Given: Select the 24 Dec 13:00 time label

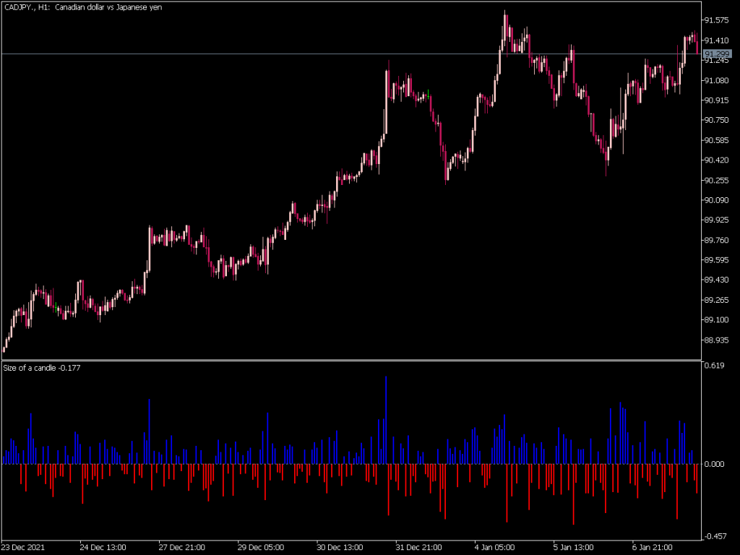Looking at the screenshot, I should pyautogui.click(x=103, y=547).
